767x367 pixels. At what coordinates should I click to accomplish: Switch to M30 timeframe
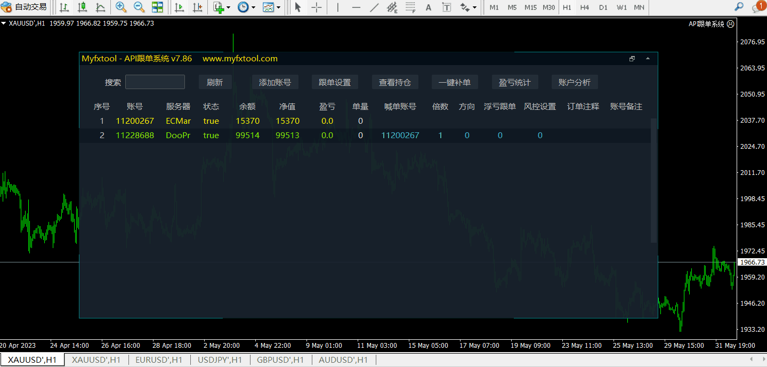click(x=548, y=7)
